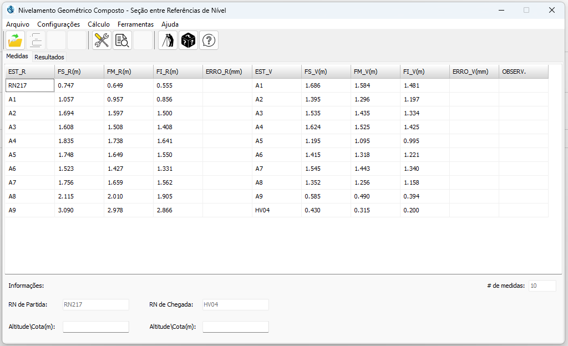Click the RN de Chegada field
The height and width of the screenshot is (346, 568).
pos(235,304)
